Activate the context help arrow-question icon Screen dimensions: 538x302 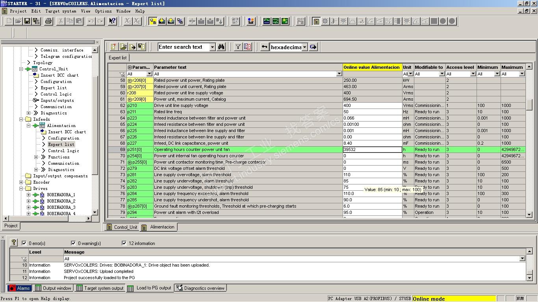112,21
